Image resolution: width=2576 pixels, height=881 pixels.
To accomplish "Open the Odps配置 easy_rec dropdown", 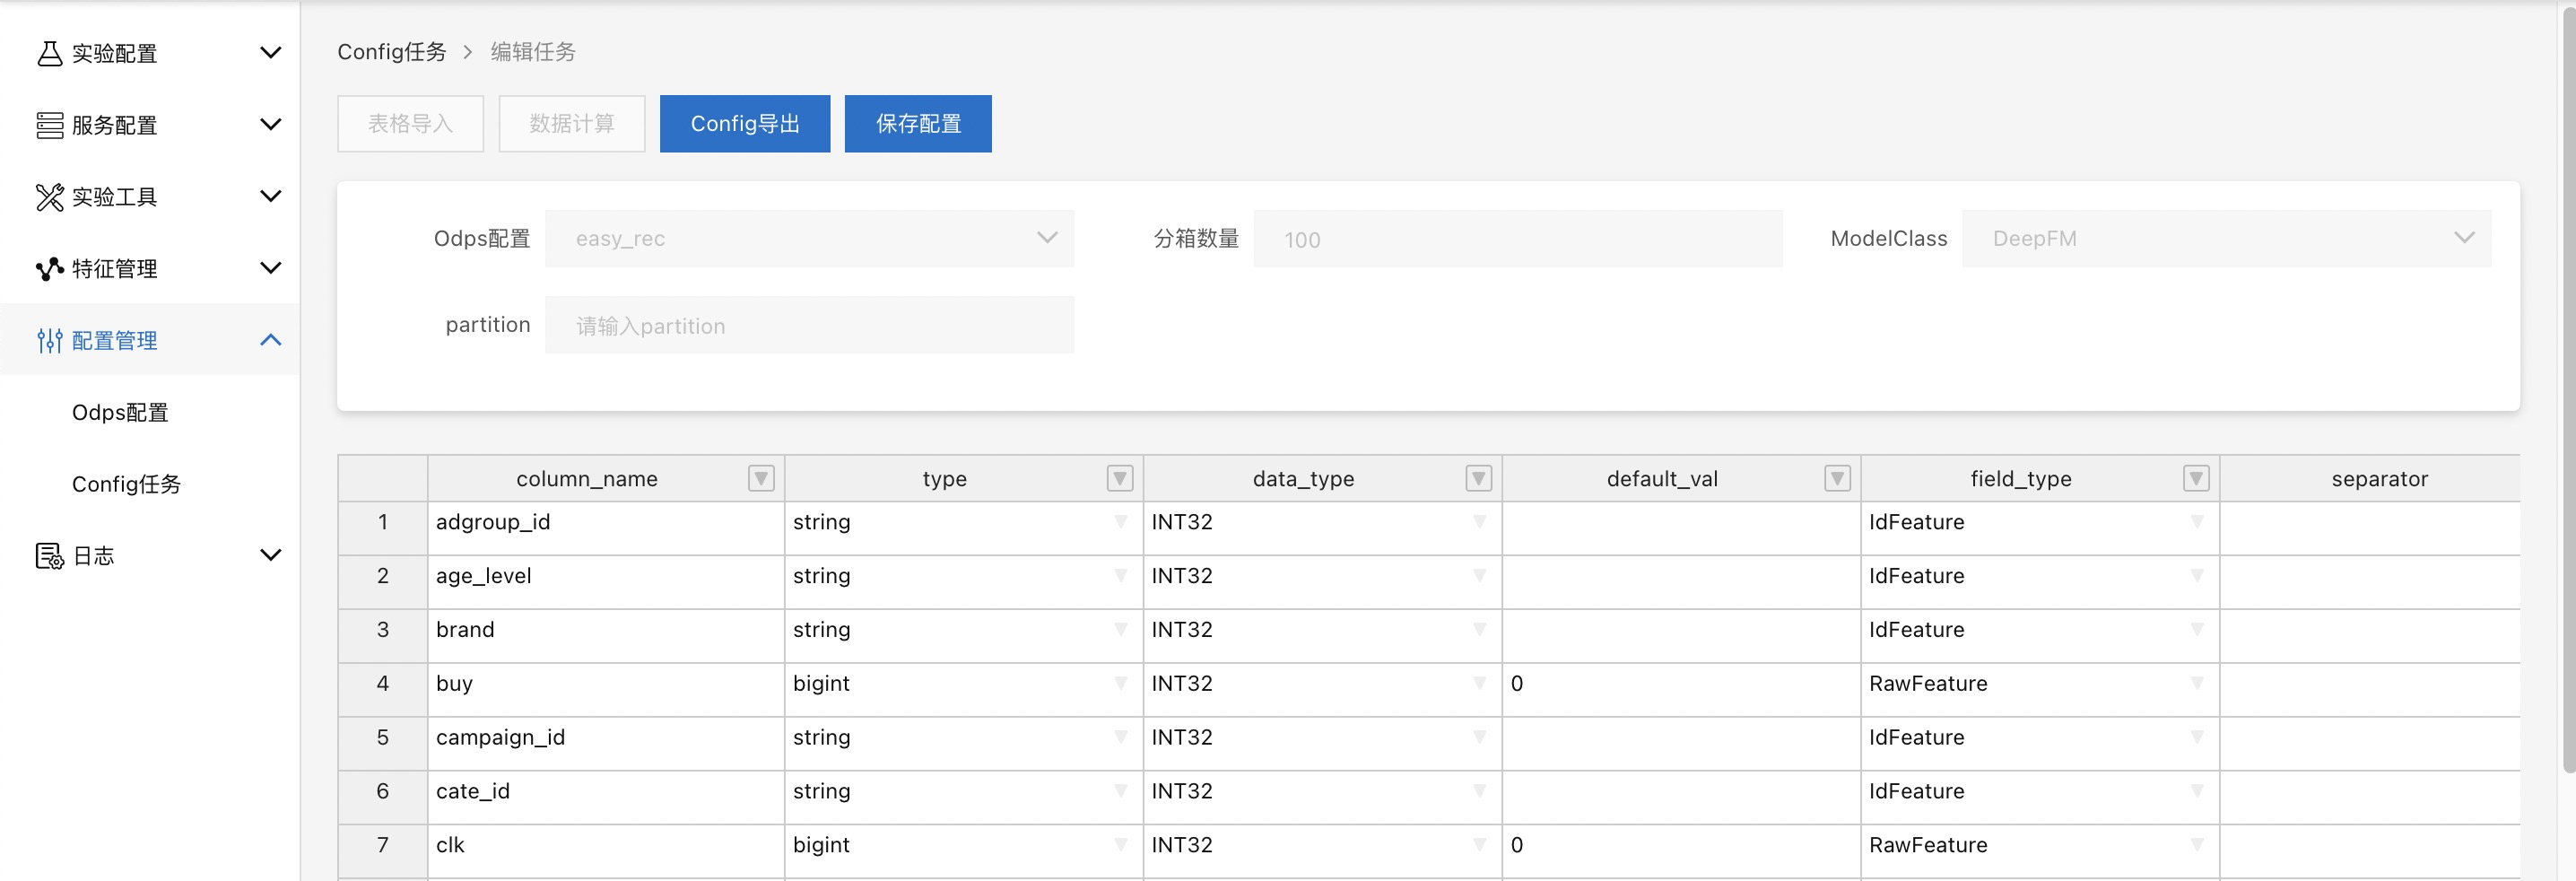I will 810,238.
